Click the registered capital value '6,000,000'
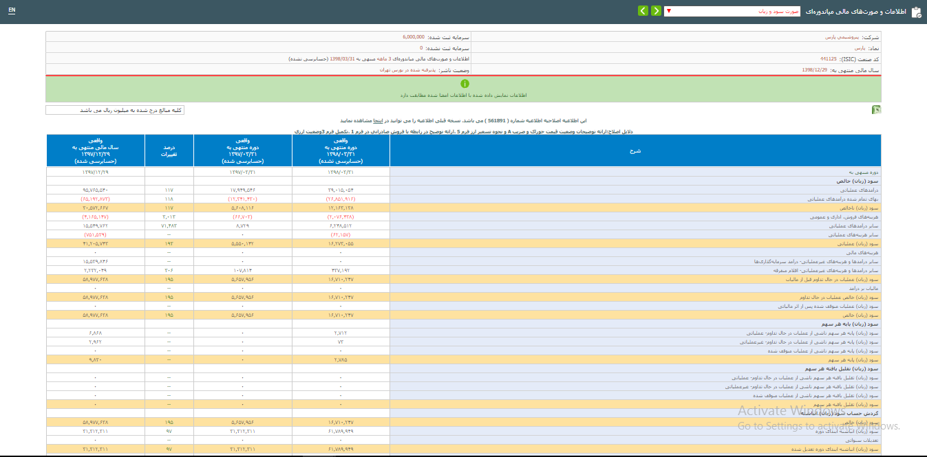The image size is (927, 457). pyautogui.click(x=414, y=37)
